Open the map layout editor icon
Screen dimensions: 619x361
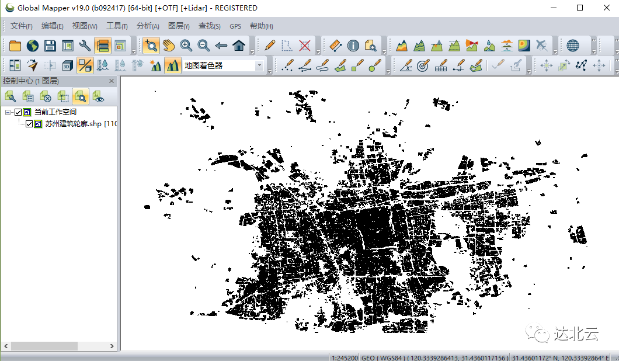[68, 46]
